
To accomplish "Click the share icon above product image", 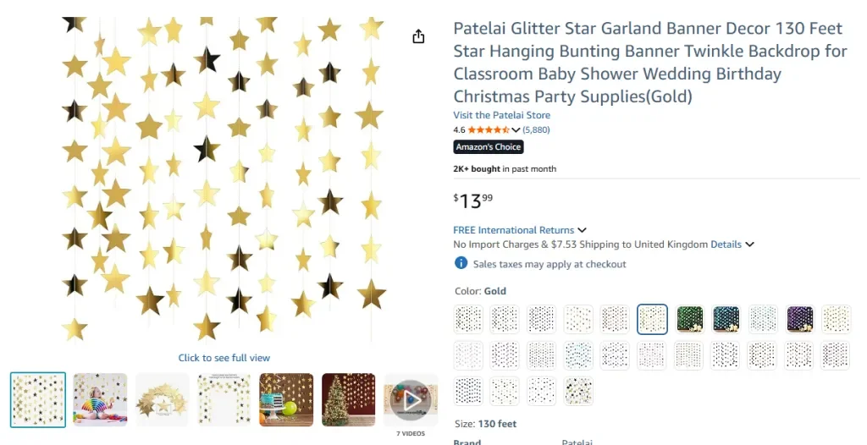I will click(418, 36).
